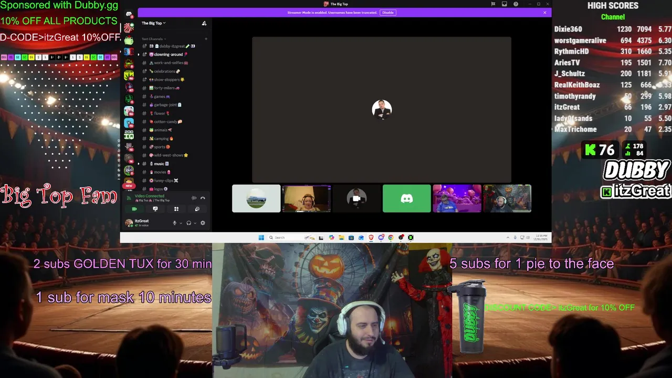Select the Halloween backdrop video tile
The height and width of the screenshot is (378, 672).
click(x=507, y=198)
